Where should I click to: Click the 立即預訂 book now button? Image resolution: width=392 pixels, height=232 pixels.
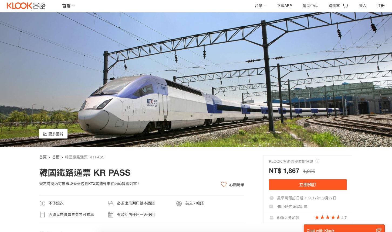coord(308,185)
